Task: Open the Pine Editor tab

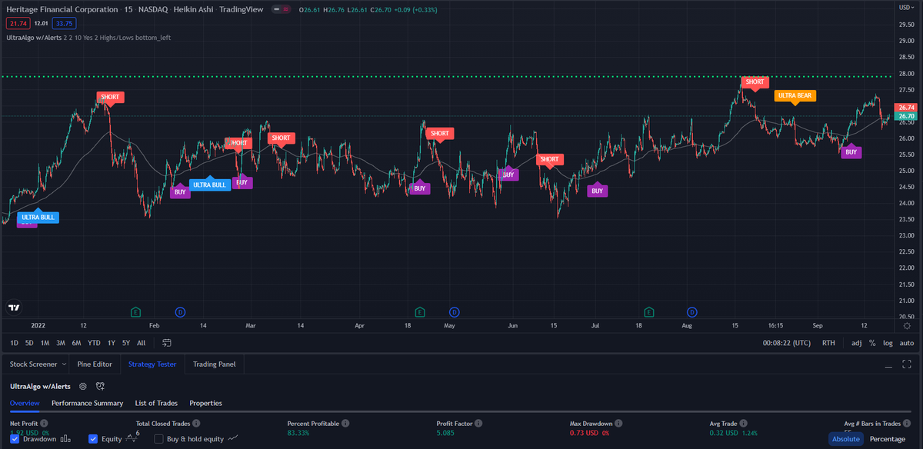Action: (x=95, y=364)
